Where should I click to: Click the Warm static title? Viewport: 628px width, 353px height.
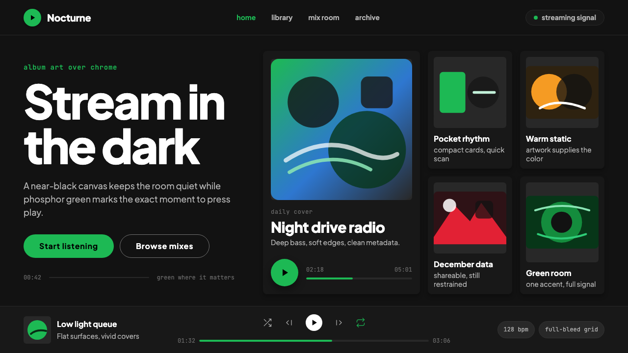pyautogui.click(x=549, y=139)
